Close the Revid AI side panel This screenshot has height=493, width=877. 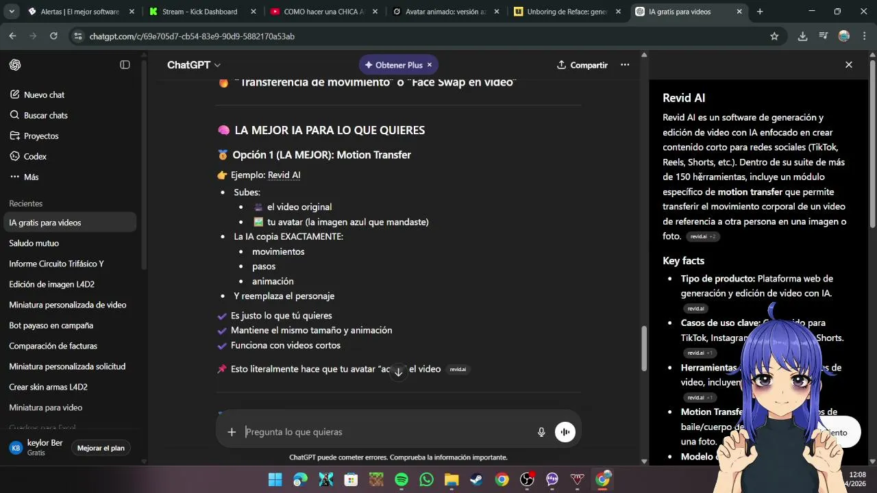[x=849, y=65]
